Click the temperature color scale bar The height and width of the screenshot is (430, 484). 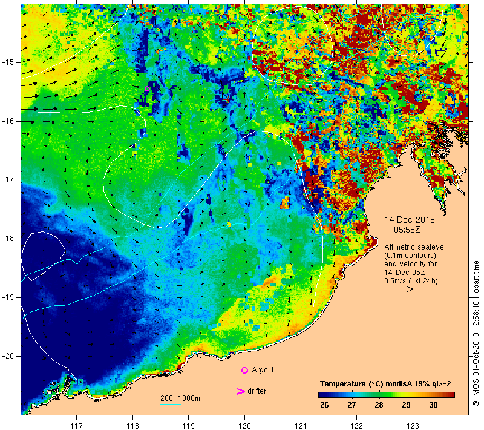point(387,395)
